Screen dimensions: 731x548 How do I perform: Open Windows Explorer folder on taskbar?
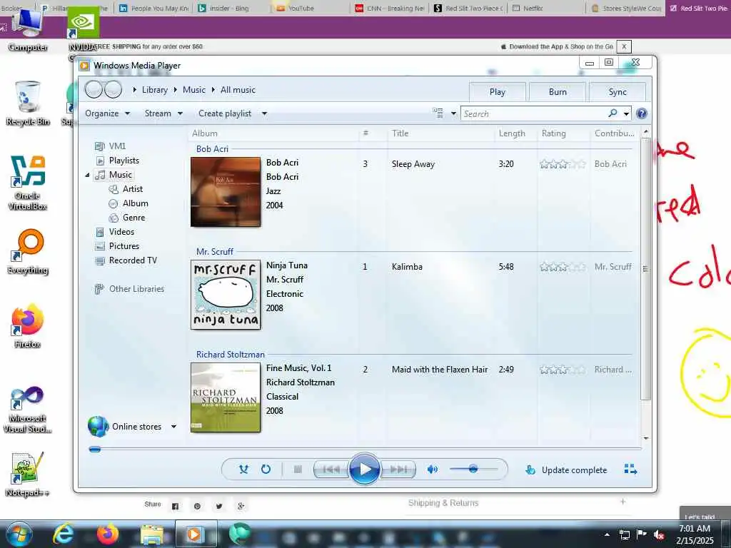tap(152, 535)
